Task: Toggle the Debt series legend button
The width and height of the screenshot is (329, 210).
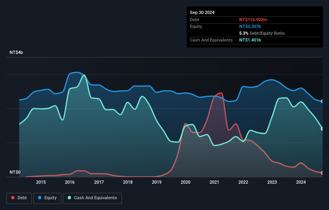Action: (x=19, y=198)
